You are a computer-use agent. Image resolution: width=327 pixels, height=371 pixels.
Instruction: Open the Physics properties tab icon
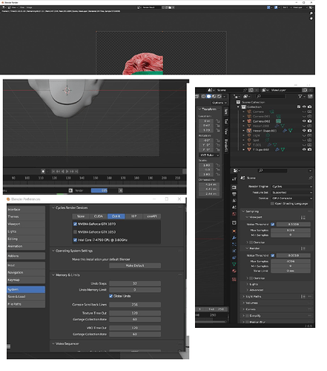234,251
